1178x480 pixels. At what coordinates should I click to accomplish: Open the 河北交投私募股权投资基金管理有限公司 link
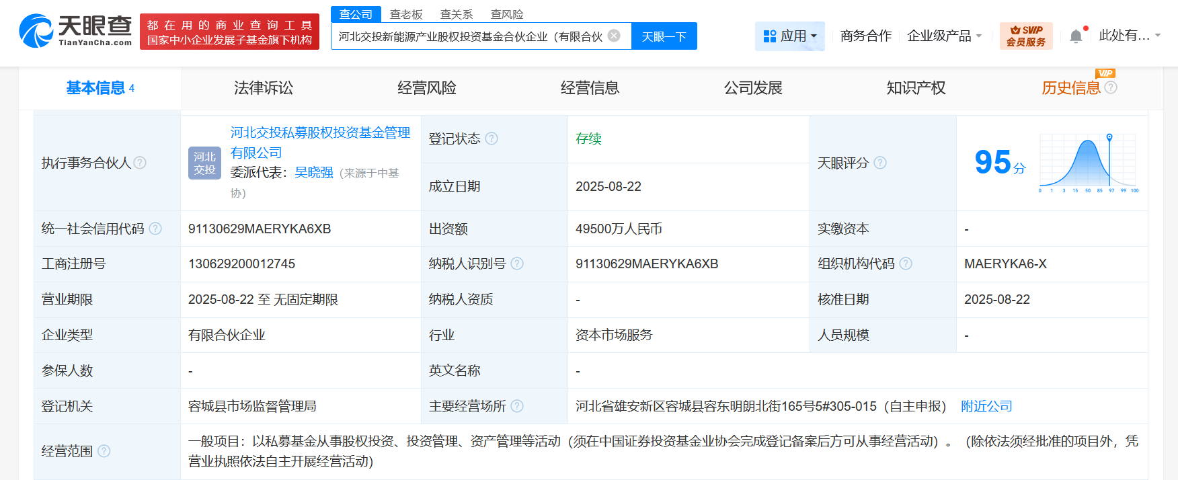coord(320,143)
